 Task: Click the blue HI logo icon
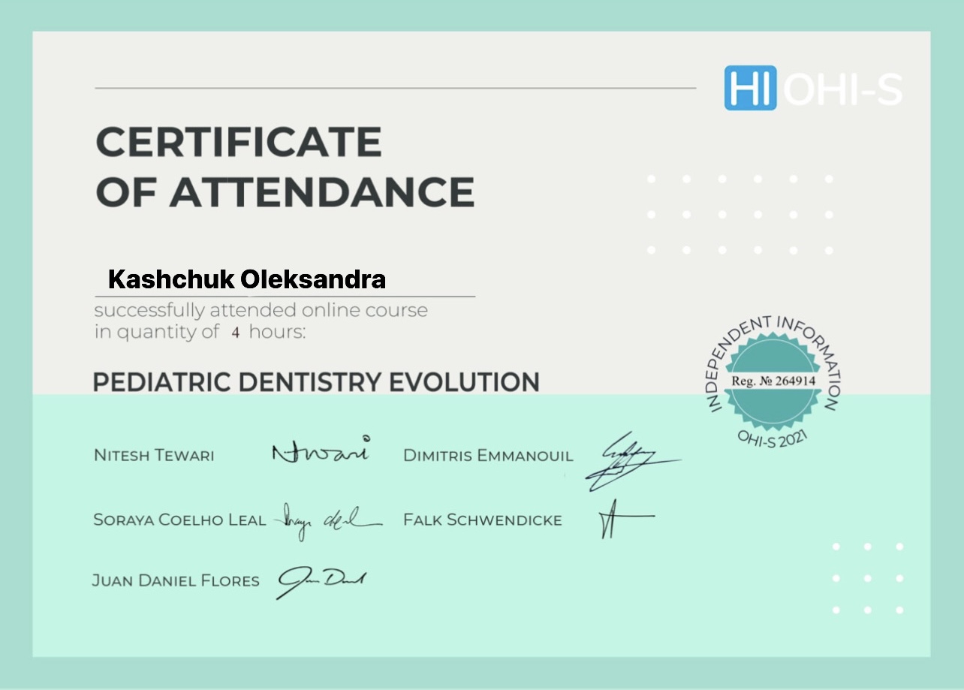[752, 88]
